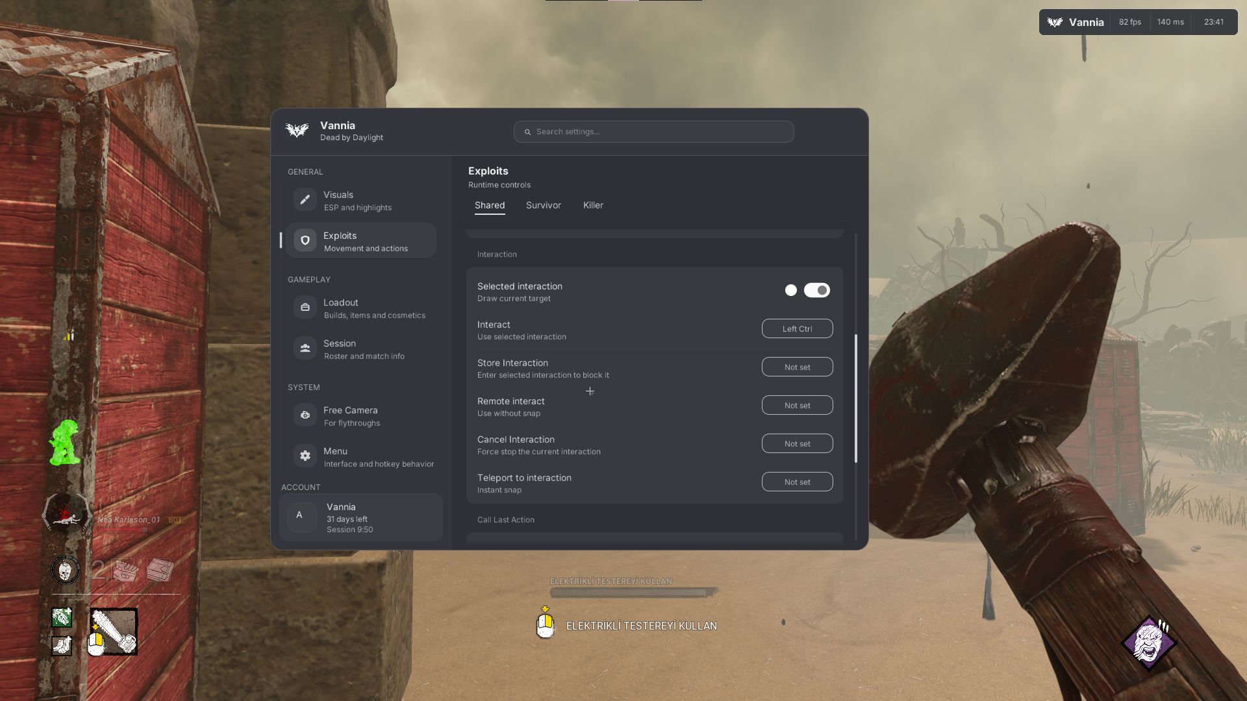Switch to the Shared tab
The image size is (1247, 701).
pyautogui.click(x=490, y=205)
